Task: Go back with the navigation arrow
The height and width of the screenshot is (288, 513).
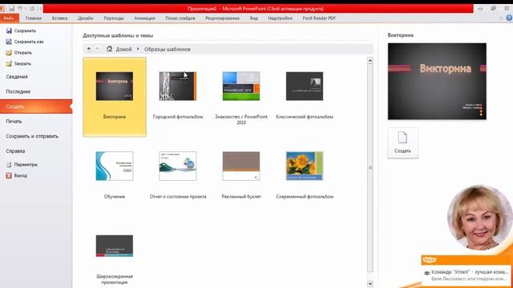Action: point(89,49)
